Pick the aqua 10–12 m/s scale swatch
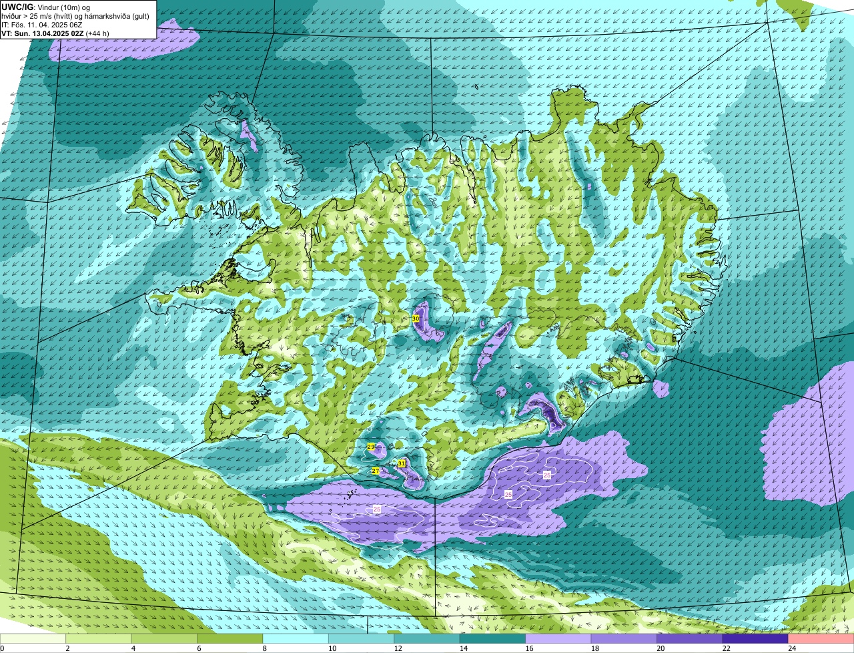 [361, 639]
